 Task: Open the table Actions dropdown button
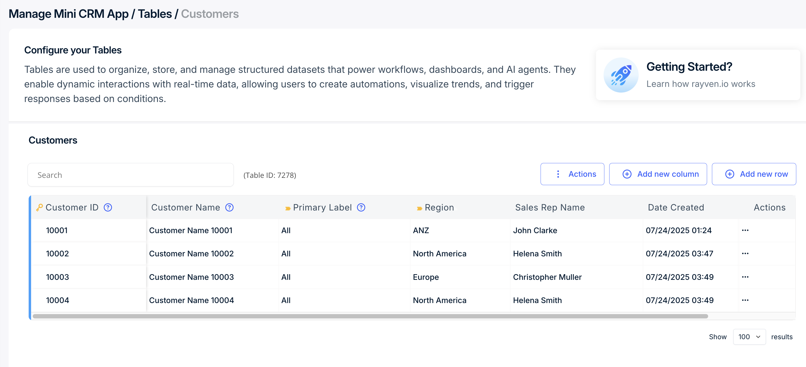coord(572,174)
